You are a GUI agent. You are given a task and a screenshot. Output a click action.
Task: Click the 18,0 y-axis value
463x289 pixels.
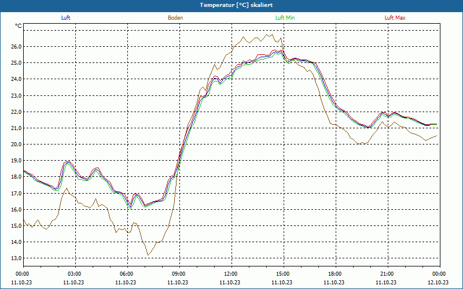(17, 177)
